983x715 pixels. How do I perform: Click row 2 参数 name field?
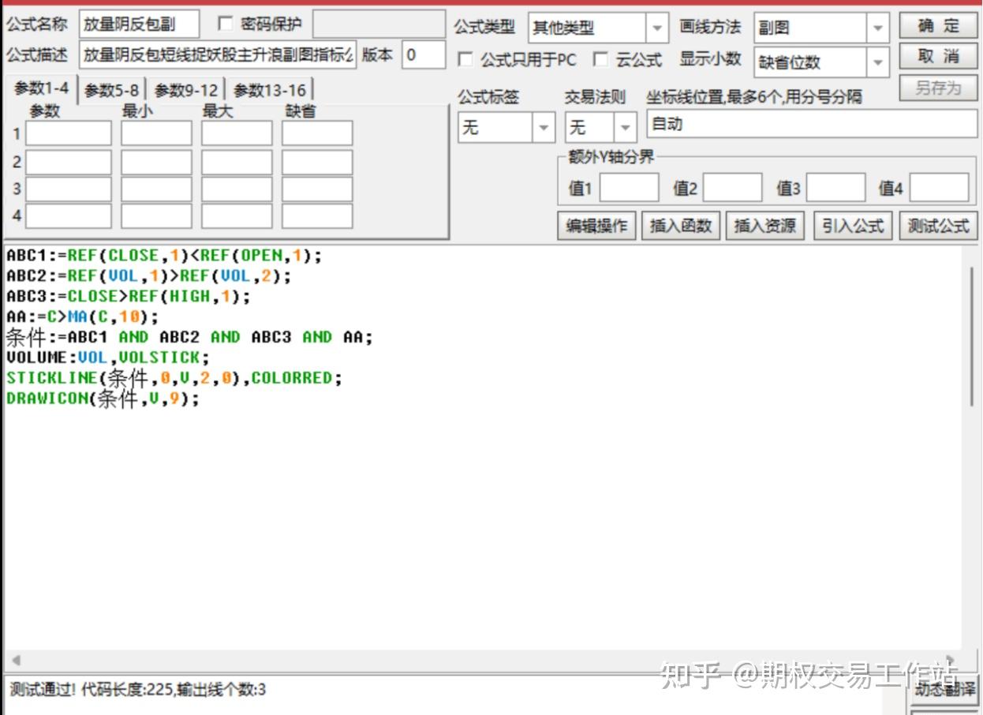[69, 162]
